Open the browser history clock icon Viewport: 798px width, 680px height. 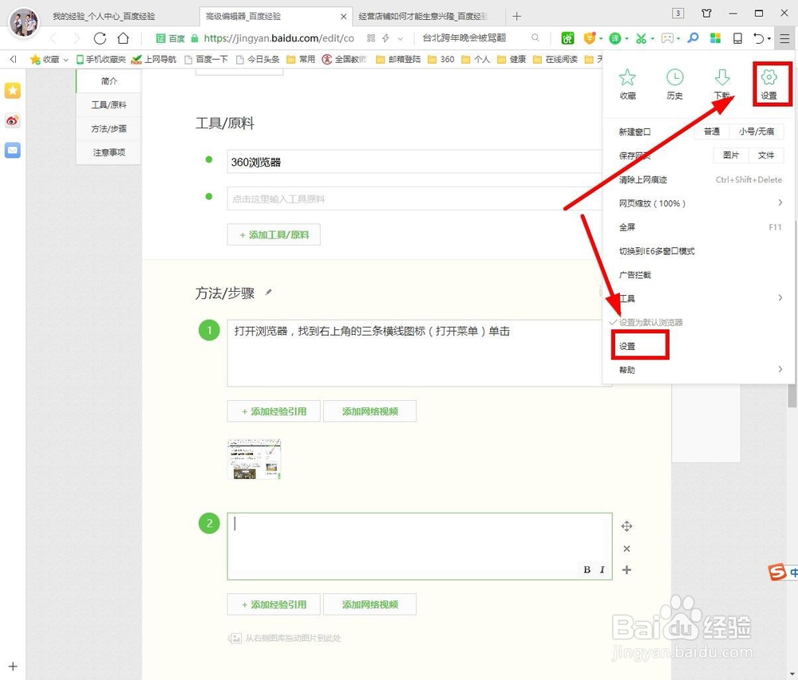(x=675, y=79)
